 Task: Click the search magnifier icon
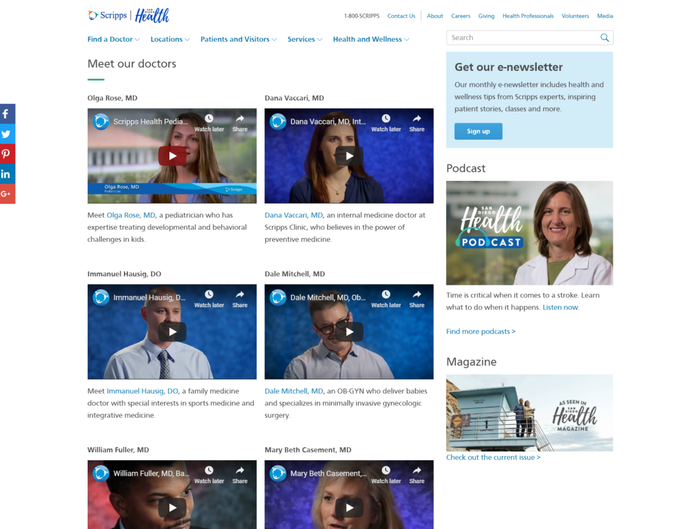(604, 37)
